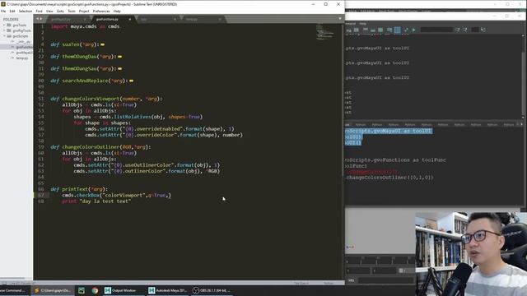Open the Selection menu
Image resolution: width=527 pixels, height=296 pixels.
click(26, 11)
